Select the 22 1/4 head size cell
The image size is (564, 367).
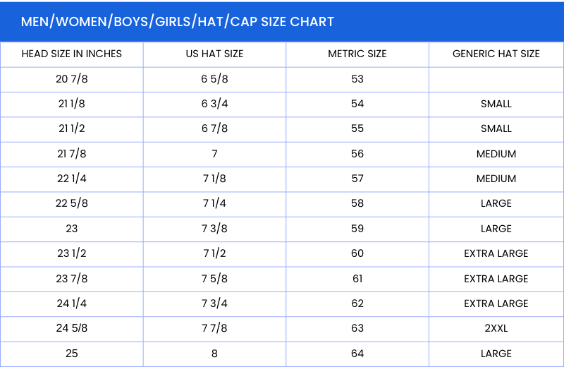[x=72, y=179]
